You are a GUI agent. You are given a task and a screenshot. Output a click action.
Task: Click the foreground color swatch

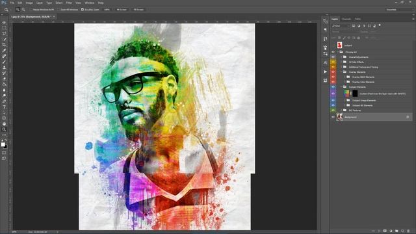(x=3, y=144)
